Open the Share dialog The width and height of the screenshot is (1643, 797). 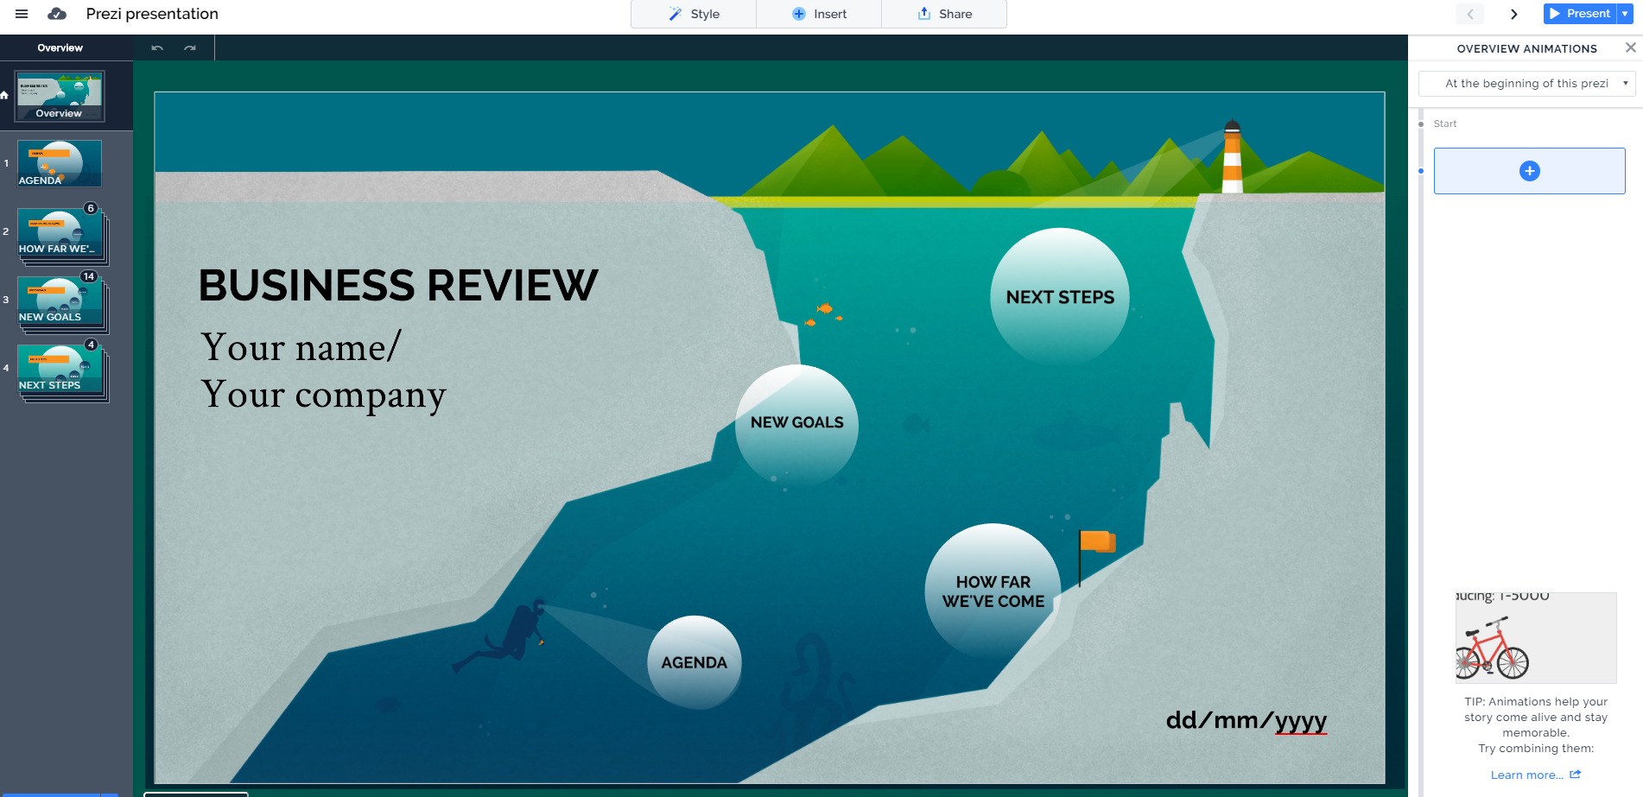pyautogui.click(x=943, y=14)
